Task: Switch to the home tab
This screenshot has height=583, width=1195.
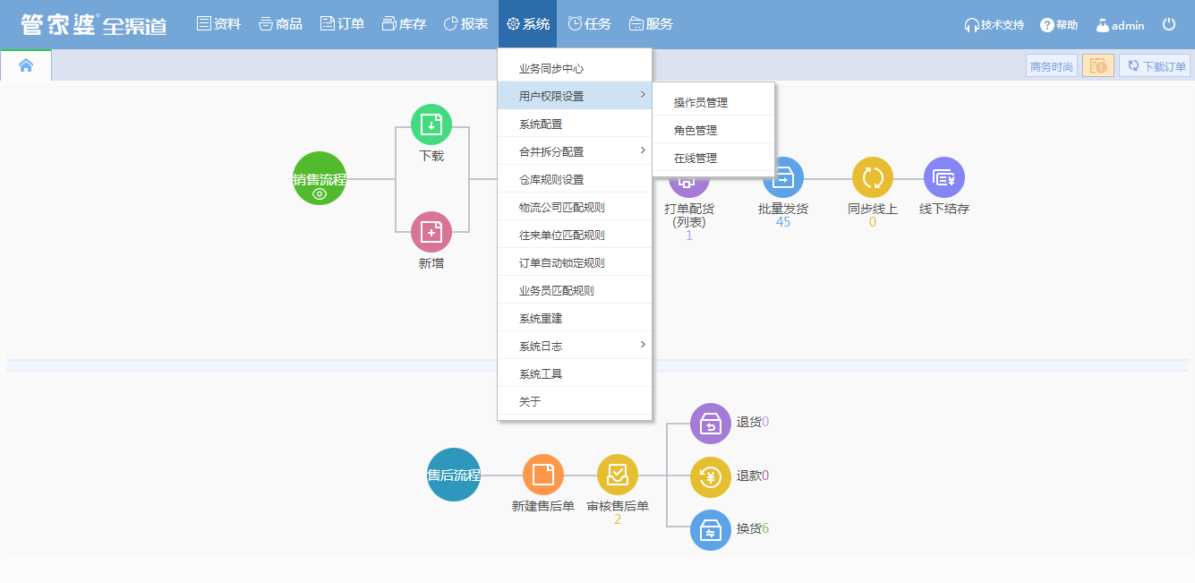Action: tap(26, 65)
